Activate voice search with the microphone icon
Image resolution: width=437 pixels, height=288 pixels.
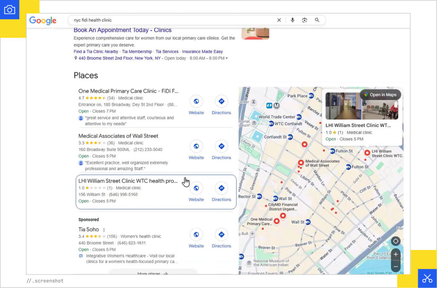pos(292,20)
